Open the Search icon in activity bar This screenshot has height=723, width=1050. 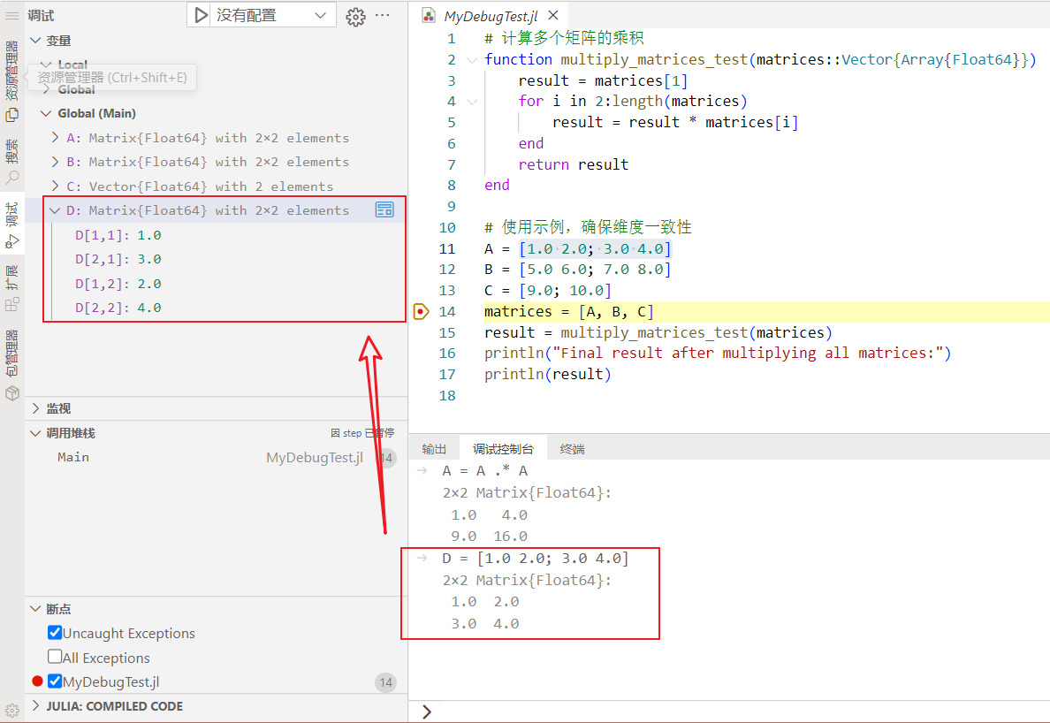[x=11, y=178]
